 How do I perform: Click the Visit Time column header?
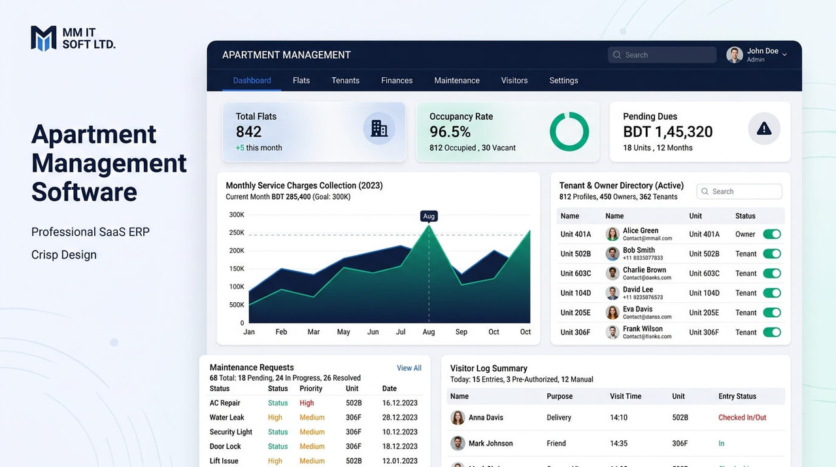coord(626,396)
